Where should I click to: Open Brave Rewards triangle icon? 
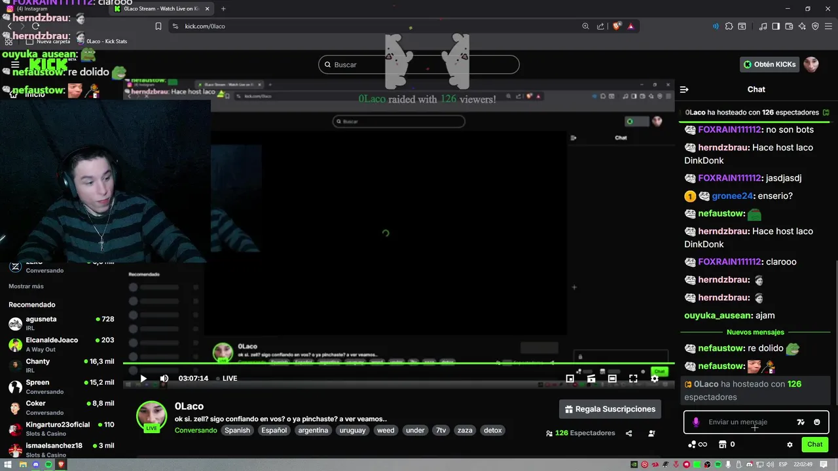click(x=630, y=26)
